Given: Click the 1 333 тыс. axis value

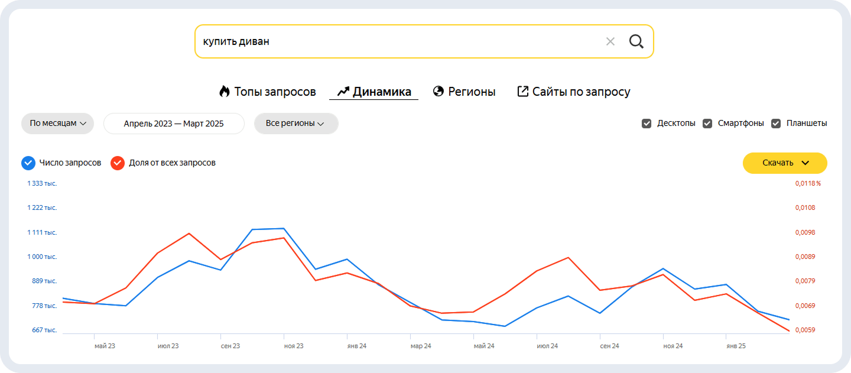Looking at the screenshot, I should pos(42,183).
